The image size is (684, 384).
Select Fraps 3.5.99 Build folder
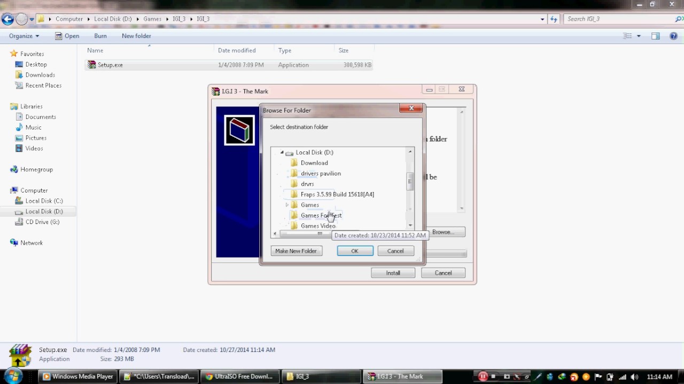click(337, 195)
